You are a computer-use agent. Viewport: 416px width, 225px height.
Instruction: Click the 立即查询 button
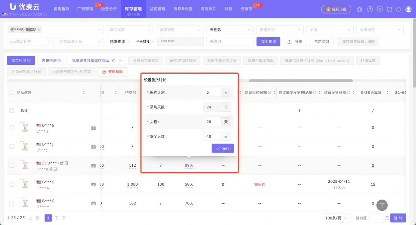pos(268,42)
